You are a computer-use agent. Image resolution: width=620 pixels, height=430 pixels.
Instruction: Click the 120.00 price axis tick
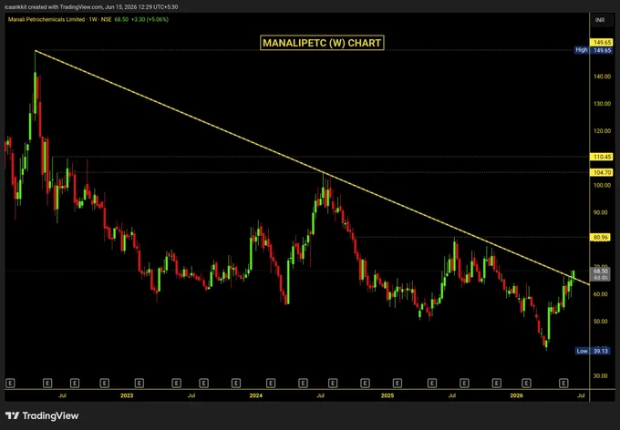pos(602,131)
